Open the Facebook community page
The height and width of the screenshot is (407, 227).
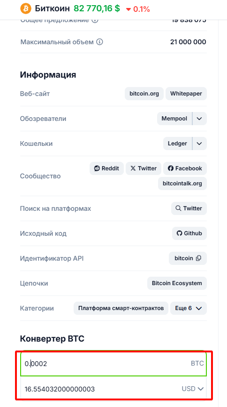pyautogui.click(x=185, y=168)
